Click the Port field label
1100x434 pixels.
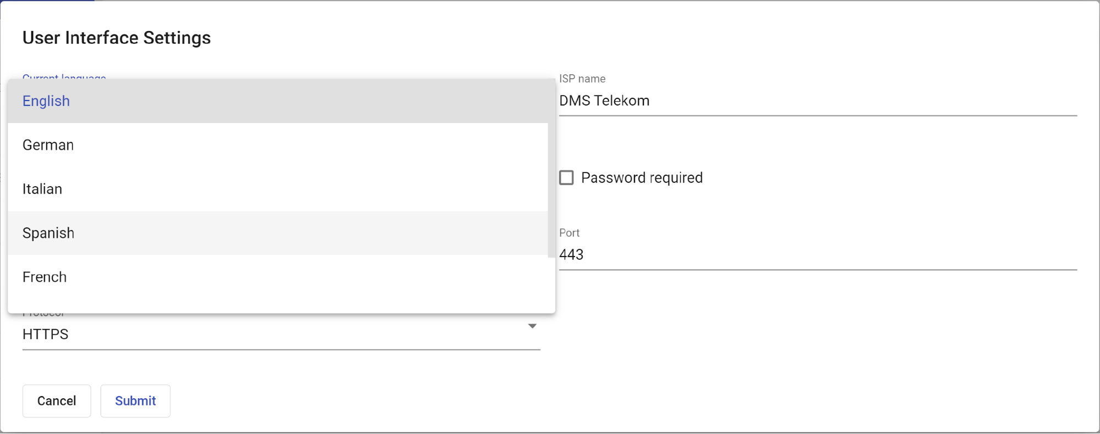[569, 233]
